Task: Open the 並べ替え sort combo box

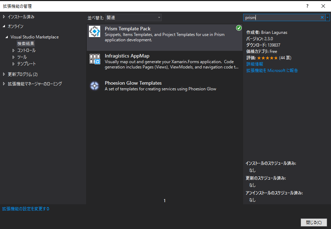Action: pyautogui.click(x=133, y=18)
